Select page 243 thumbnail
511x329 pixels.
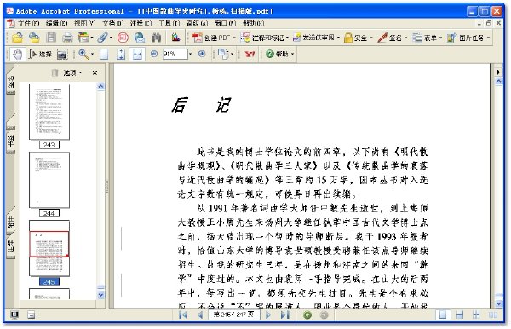coord(49,112)
